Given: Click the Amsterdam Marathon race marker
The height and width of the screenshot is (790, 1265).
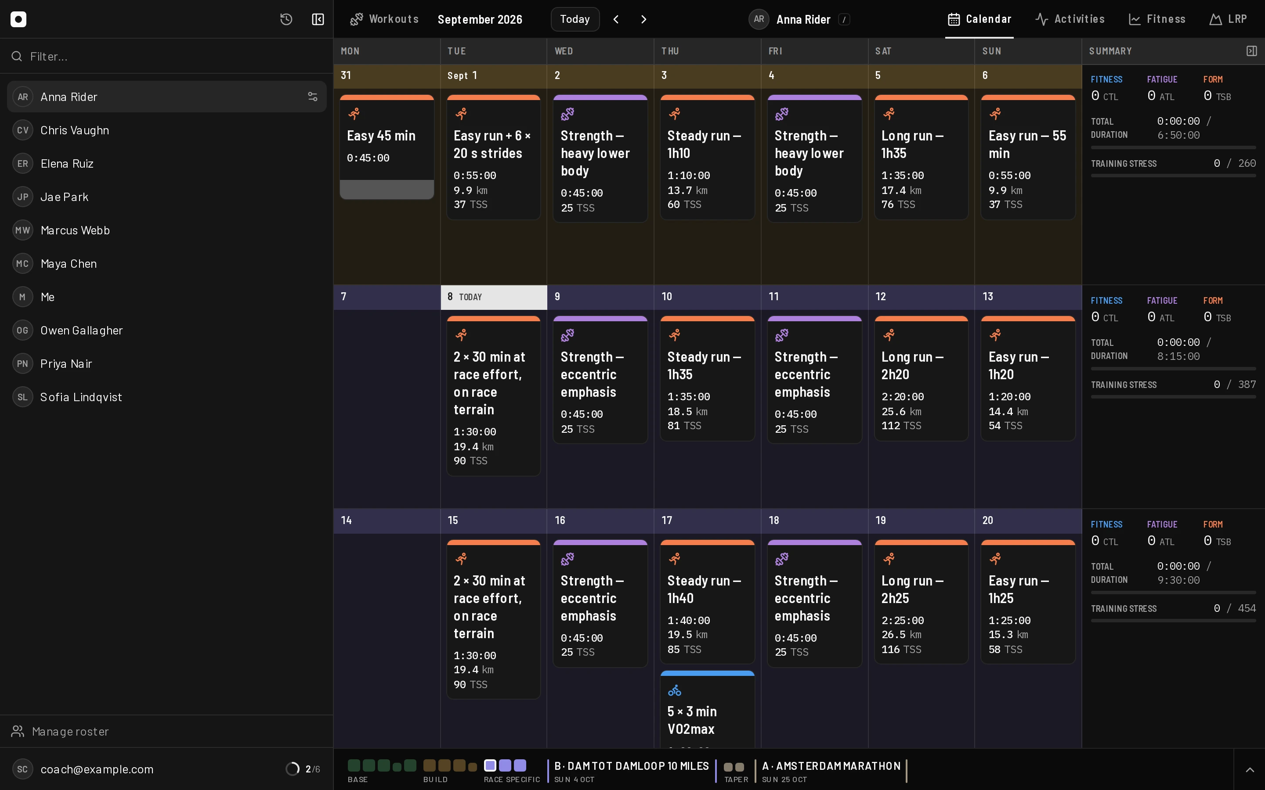Looking at the screenshot, I should point(831,771).
